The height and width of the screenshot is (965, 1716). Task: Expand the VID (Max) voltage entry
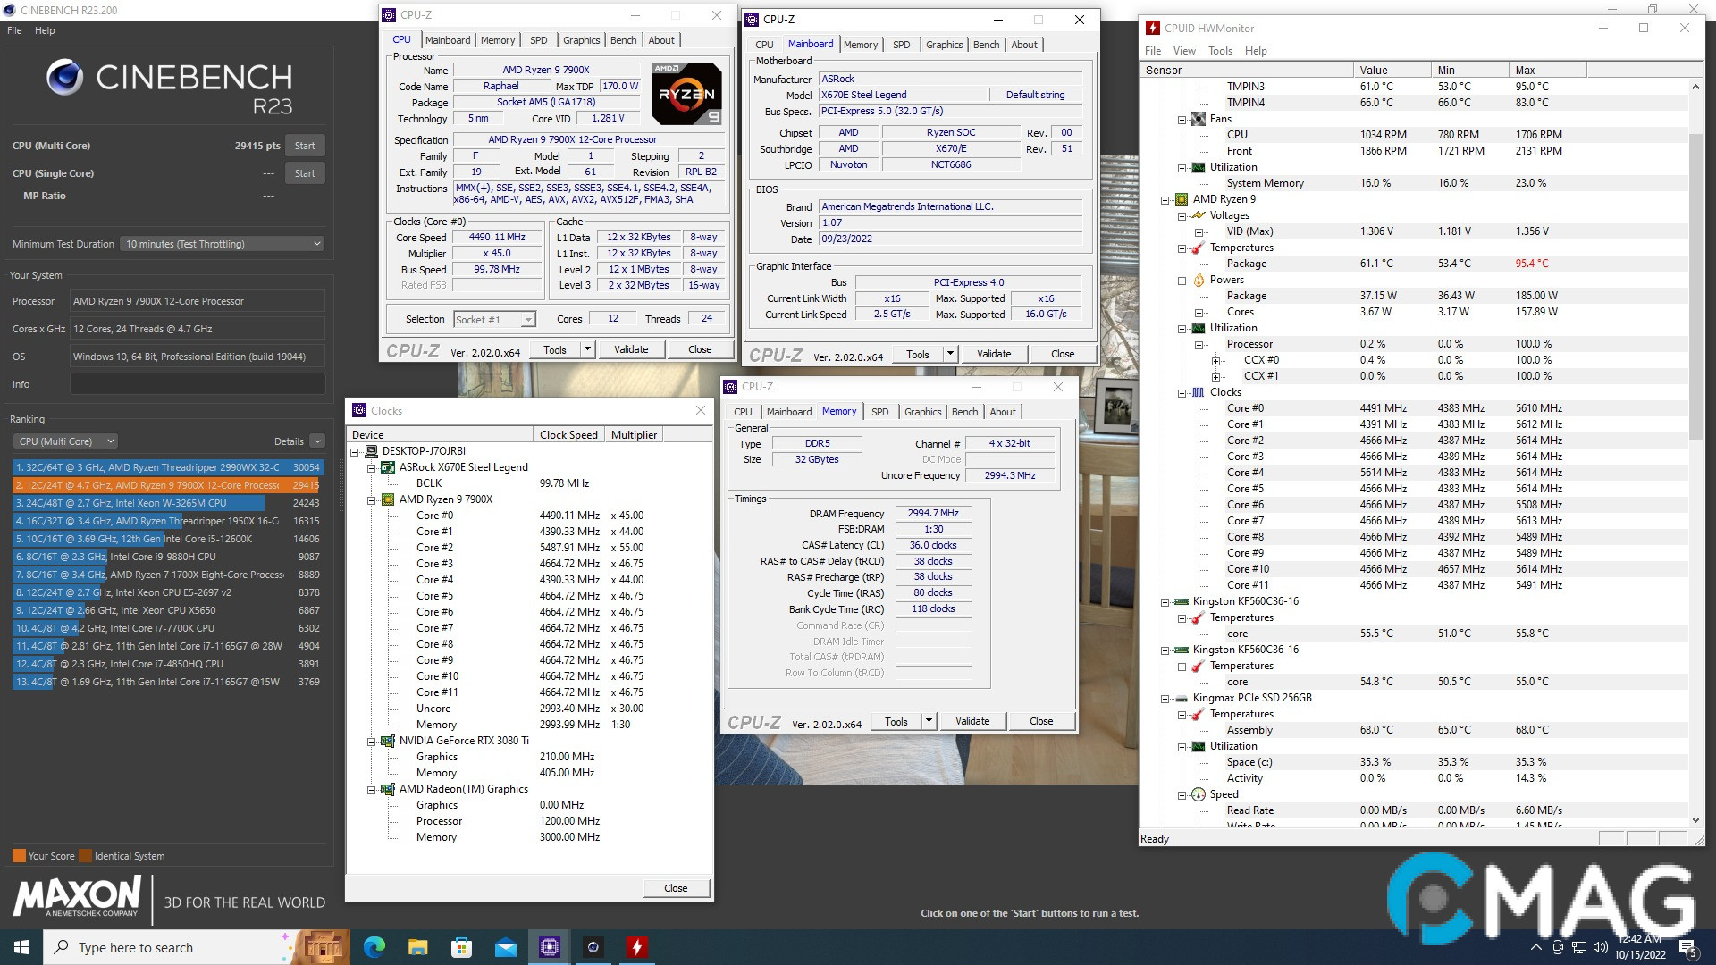[1199, 231]
